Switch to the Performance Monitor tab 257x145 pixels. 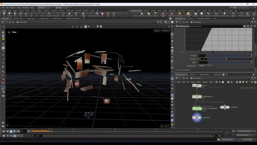204,19
